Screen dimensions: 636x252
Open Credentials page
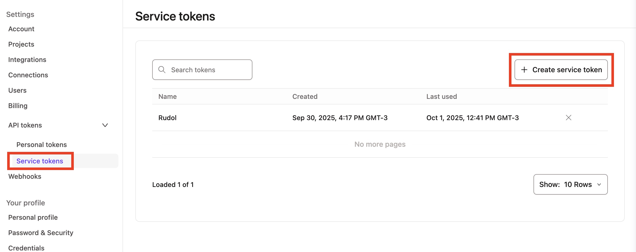tap(26, 248)
